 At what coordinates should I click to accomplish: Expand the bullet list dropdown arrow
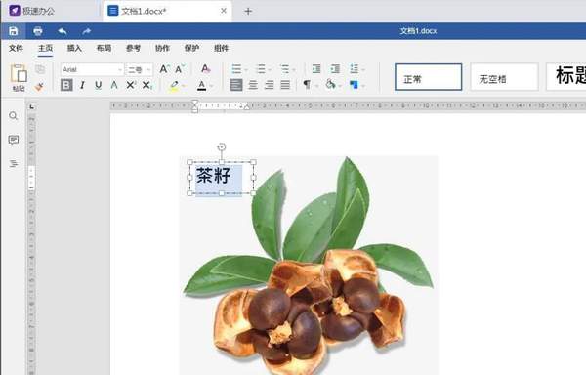pyautogui.click(x=246, y=70)
